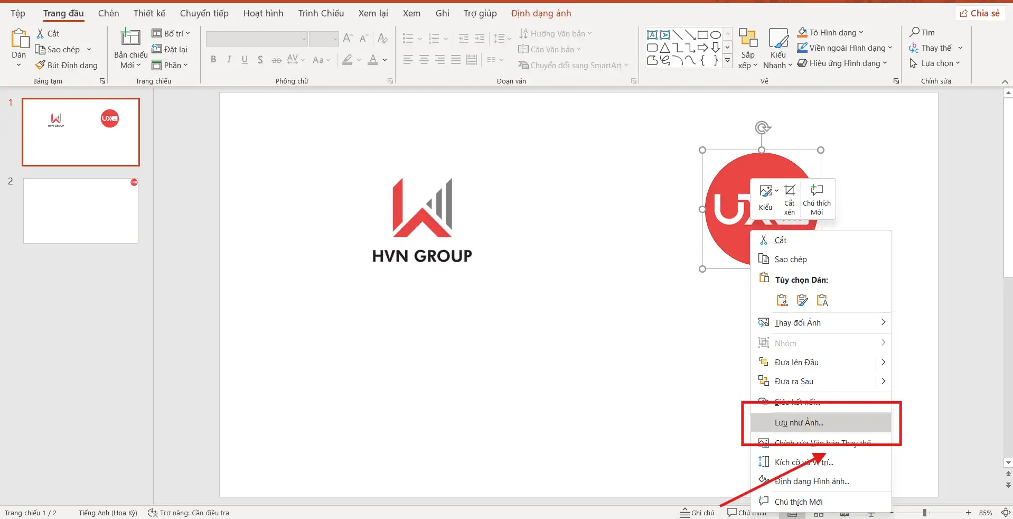The width and height of the screenshot is (1013, 519).
Task: Toggle underline formatting U
Action: pos(245,60)
